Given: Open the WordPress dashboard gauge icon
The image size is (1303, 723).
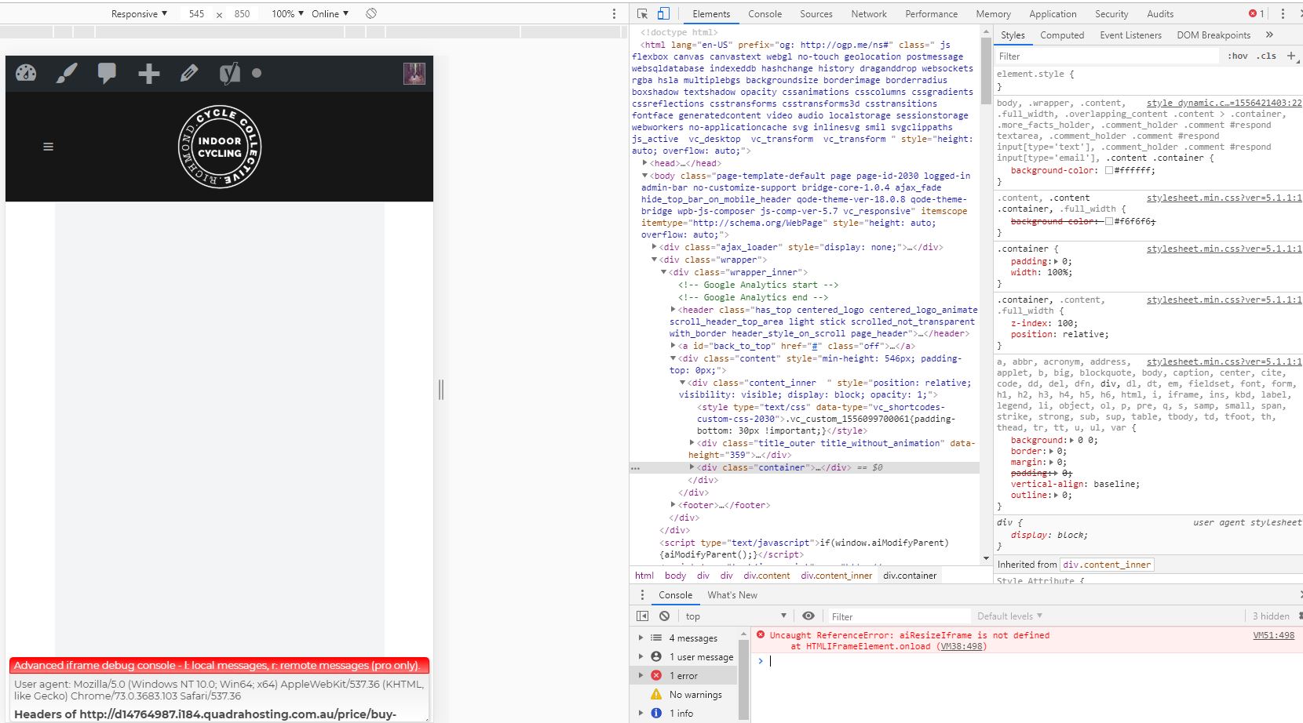Looking at the screenshot, I should [x=26, y=73].
